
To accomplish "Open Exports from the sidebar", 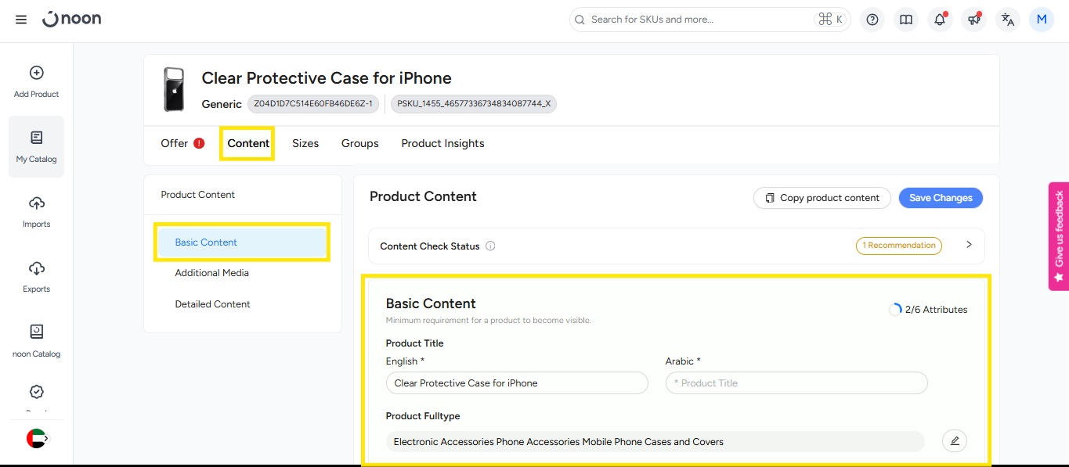I will [36, 276].
